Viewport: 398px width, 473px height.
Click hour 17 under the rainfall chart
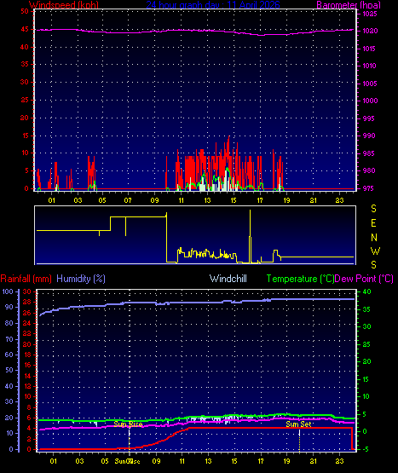(261, 461)
